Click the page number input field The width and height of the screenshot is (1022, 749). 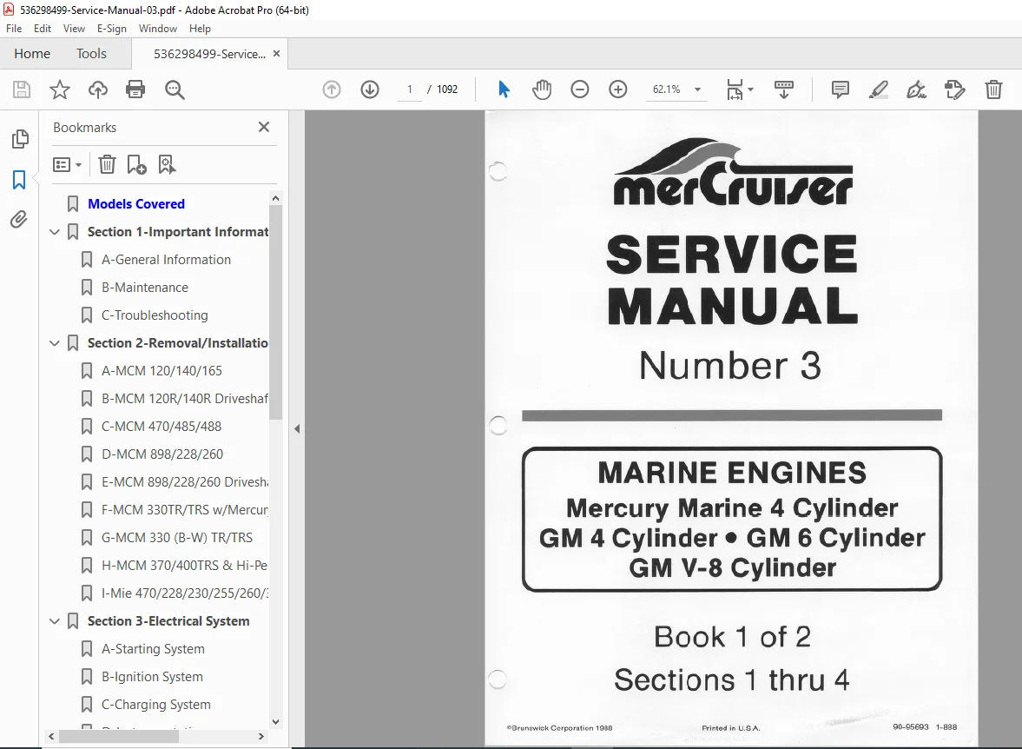pyautogui.click(x=409, y=89)
